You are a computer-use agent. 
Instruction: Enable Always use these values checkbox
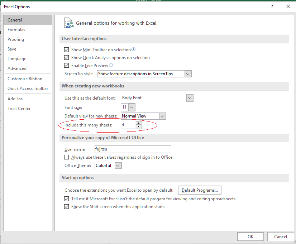click(66, 157)
